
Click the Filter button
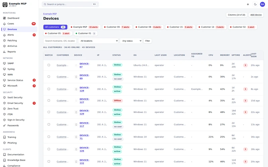(x=147, y=41)
